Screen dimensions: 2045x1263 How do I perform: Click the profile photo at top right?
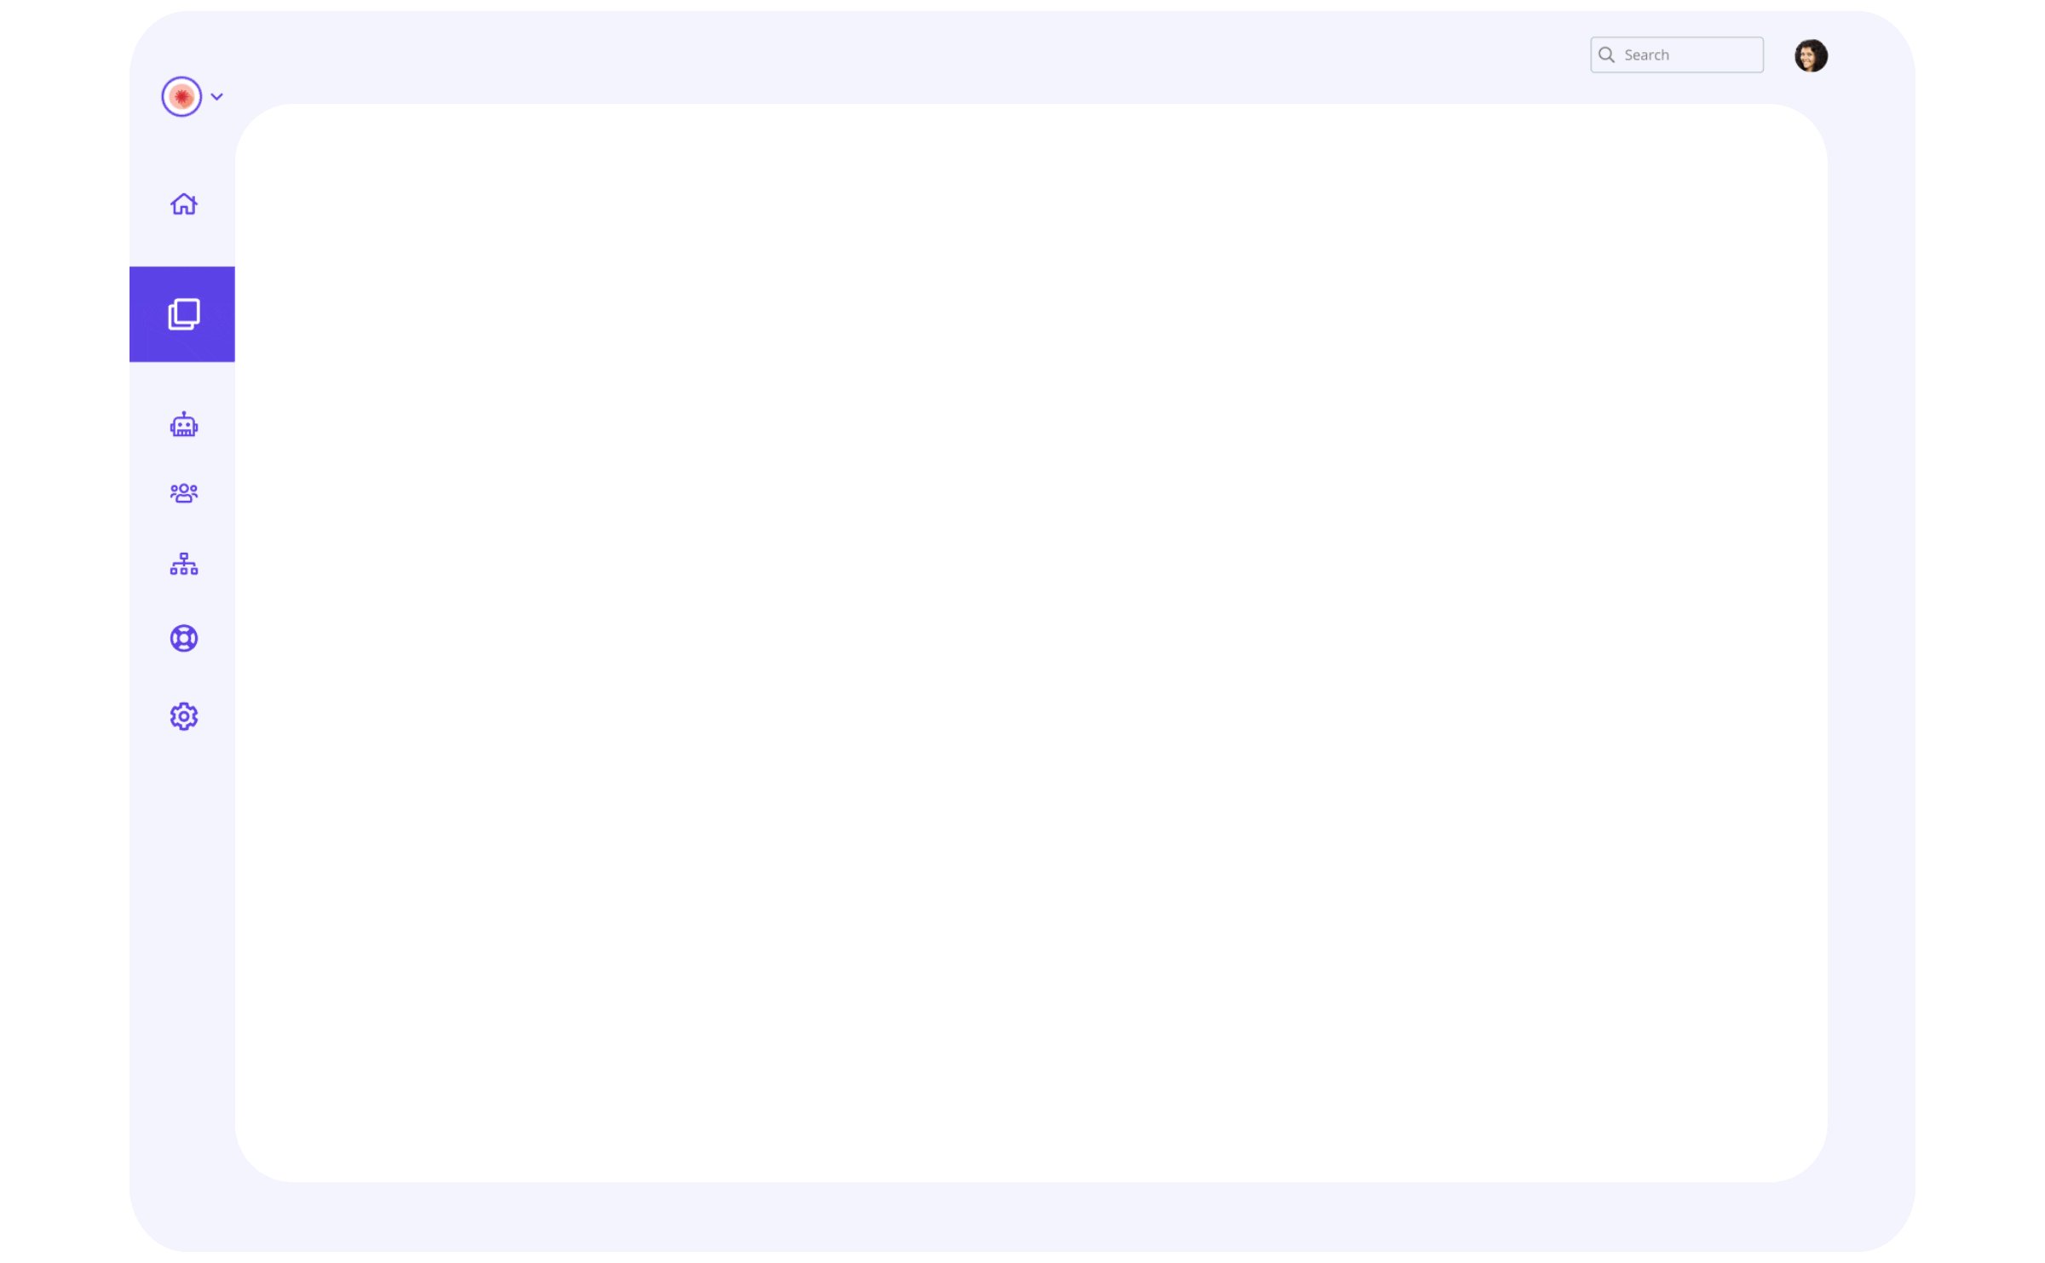pyautogui.click(x=1811, y=55)
